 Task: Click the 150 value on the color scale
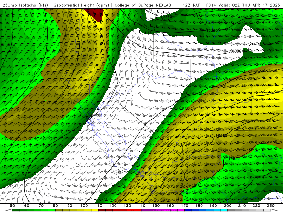[156, 206]
